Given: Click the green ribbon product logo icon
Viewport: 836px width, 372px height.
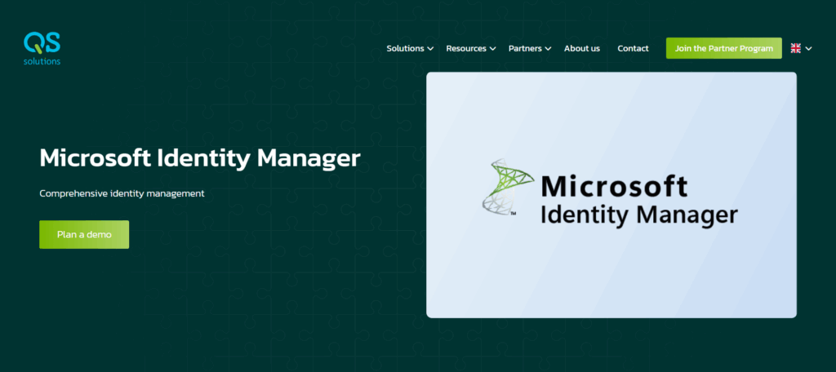Looking at the screenshot, I should click(508, 187).
